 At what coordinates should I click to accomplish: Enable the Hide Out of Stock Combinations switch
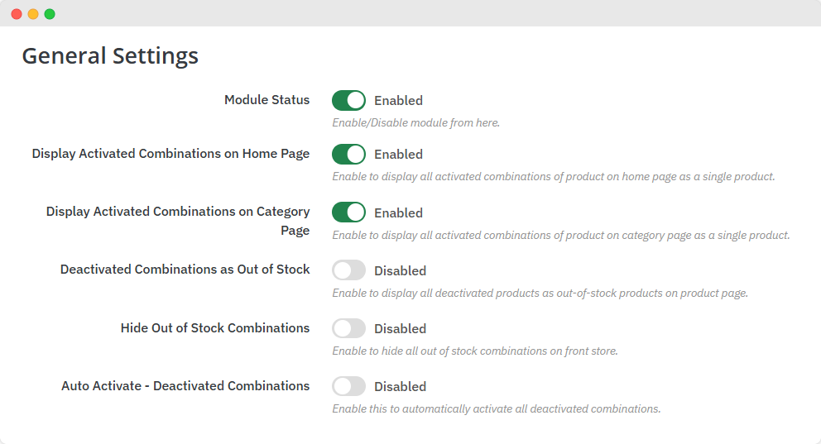point(348,328)
